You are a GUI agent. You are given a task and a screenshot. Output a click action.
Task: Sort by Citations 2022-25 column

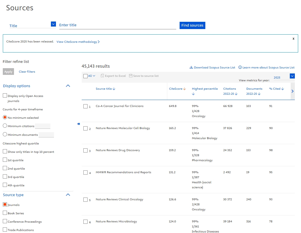(230, 91)
